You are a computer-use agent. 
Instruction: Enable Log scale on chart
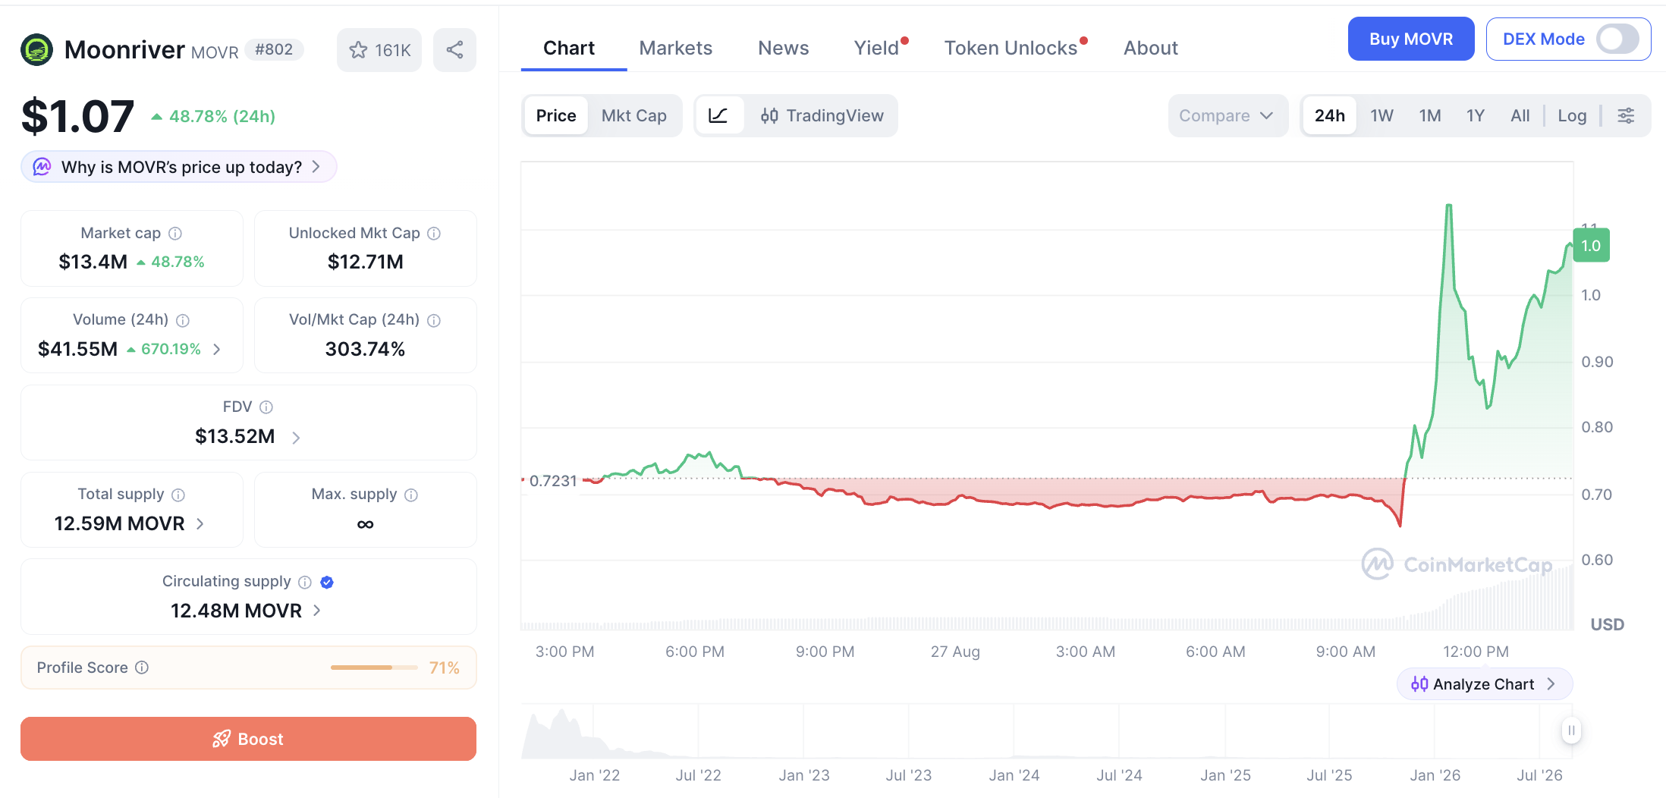1572,115
